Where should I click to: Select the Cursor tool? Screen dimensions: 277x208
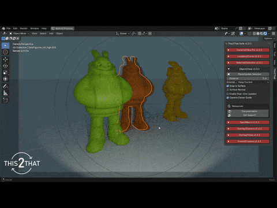click(5, 52)
